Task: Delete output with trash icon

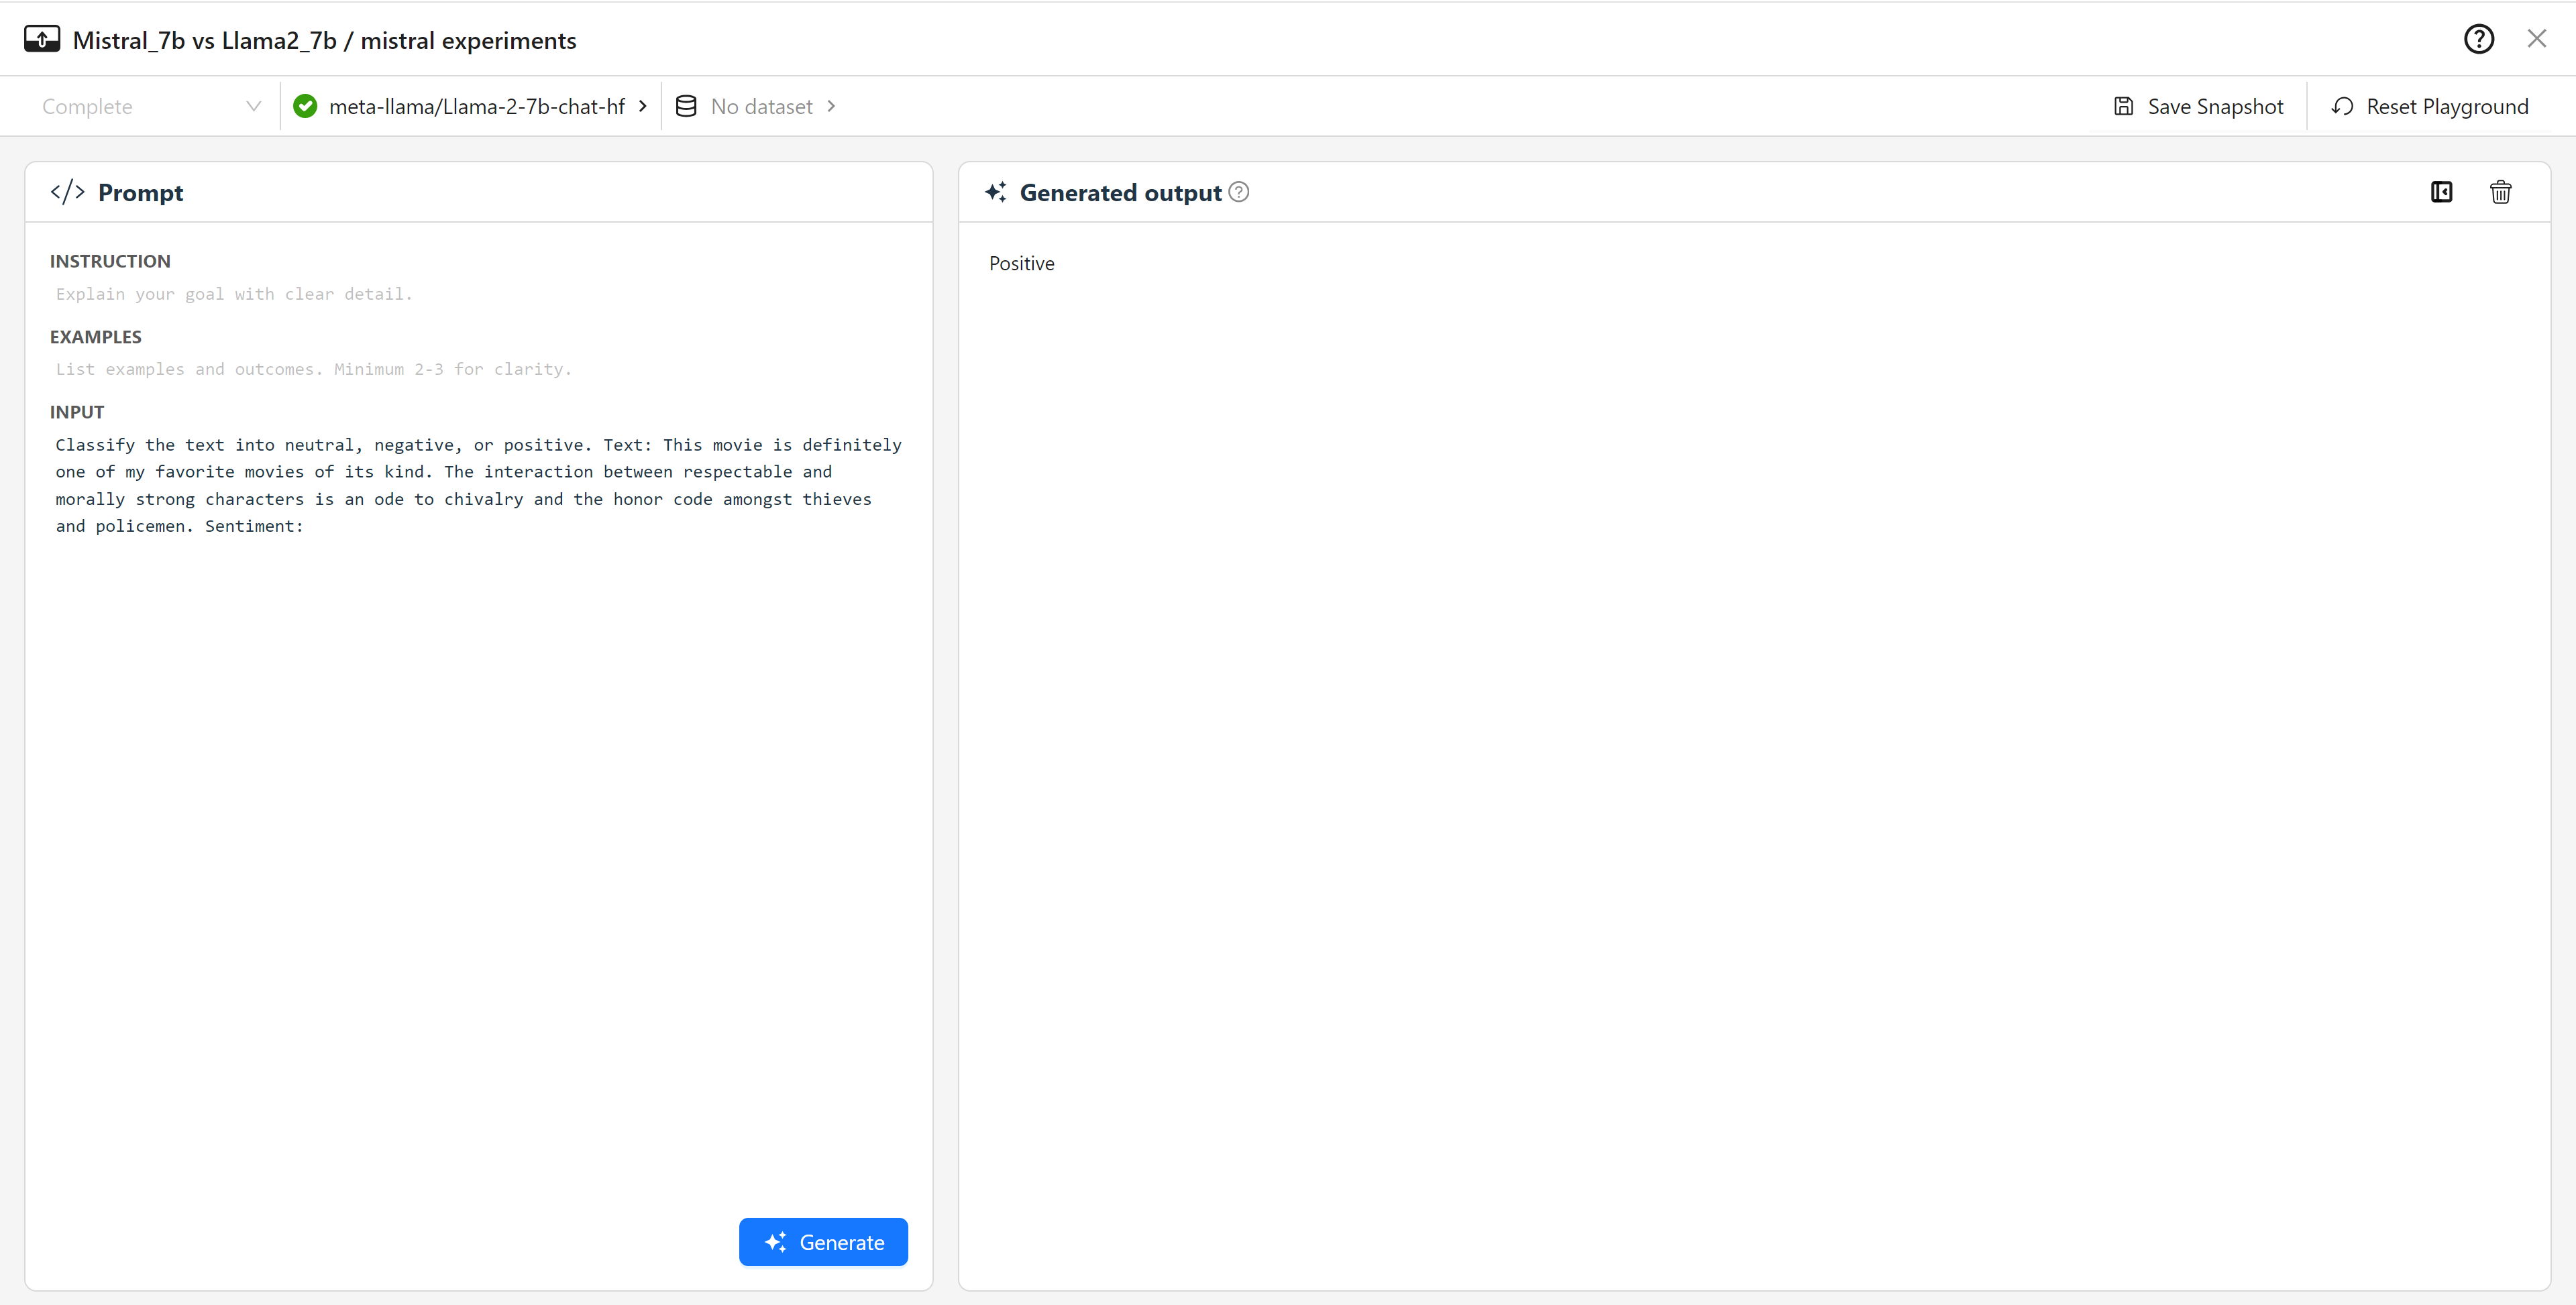Action: click(2500, 191)
